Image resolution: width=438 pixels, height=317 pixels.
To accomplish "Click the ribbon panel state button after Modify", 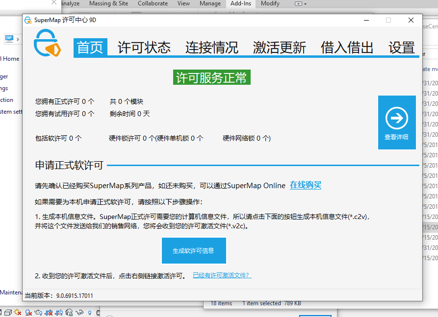I will coord(298,3).
